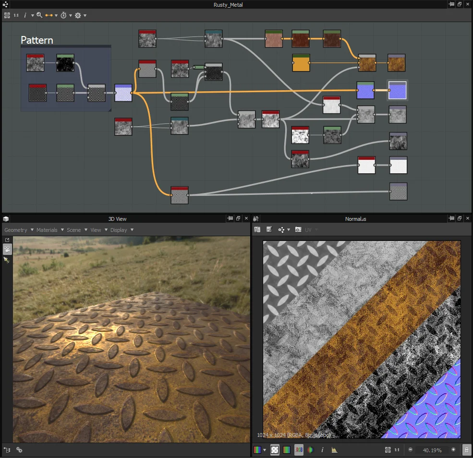This screenshot has height=458, width=473.
Task: Toggle the sRGB color space button
Action: 299,450
